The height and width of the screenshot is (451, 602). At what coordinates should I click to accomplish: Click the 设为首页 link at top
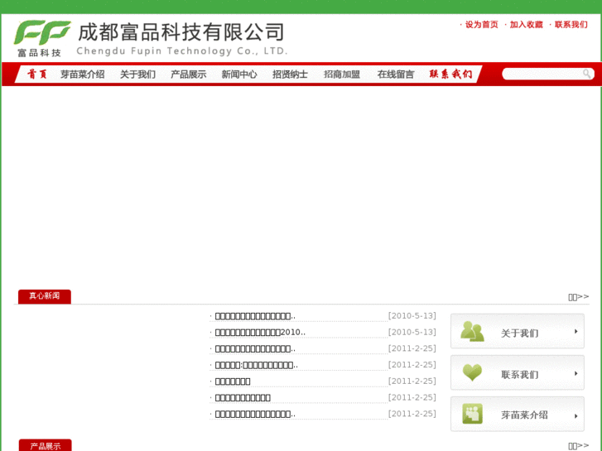tap(481, 25)
